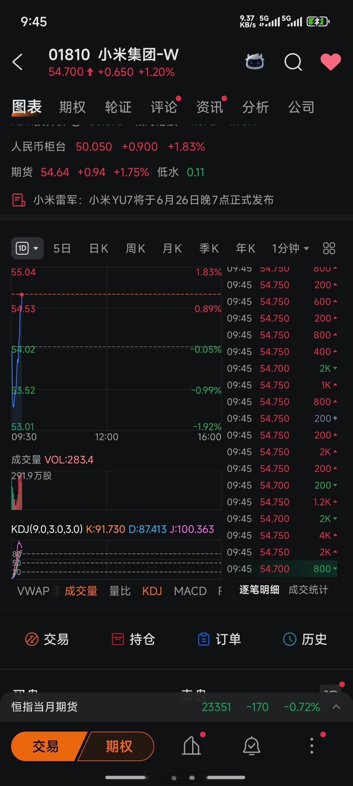This screenshot has height=786, width=353.
Task: Select the highlighted 54.700 800 tick row
Action: tap(282, 569)
